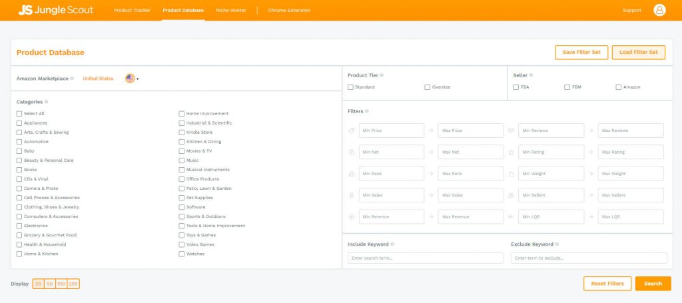Focus the Min Revenue input field

(392, 217)
